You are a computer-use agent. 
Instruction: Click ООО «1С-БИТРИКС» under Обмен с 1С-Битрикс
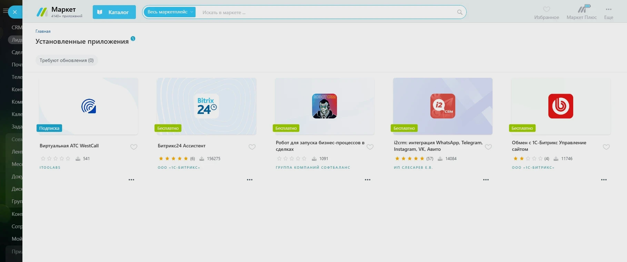coord(533,168)
